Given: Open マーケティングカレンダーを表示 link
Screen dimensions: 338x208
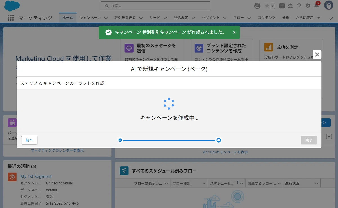Looking at the screenshot, I should coord(57,150).
